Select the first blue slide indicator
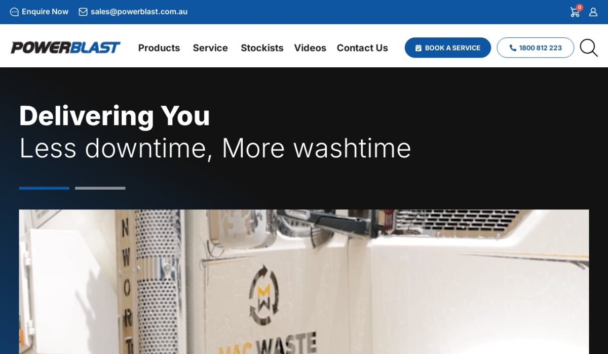 coord(44,188)
